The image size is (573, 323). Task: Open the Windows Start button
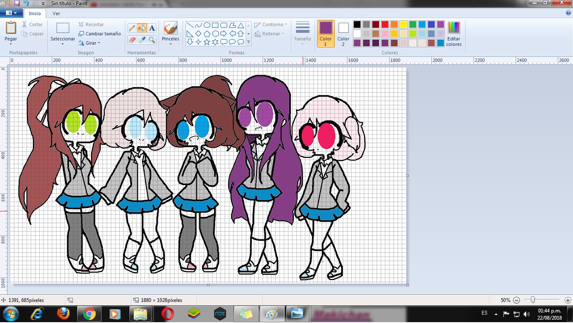coord(11,314)
